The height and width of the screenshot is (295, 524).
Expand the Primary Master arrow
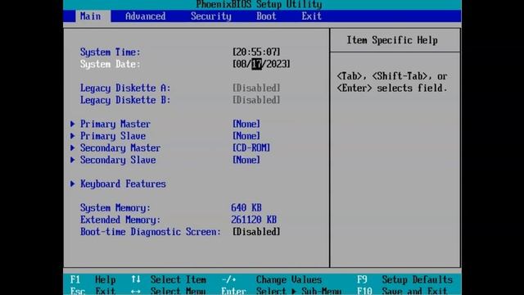coord(73,124)
